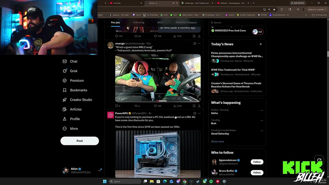The image size is (329, 185).
Task: Click Relaunch to update Chrome
Action: [x=317, y=10]
